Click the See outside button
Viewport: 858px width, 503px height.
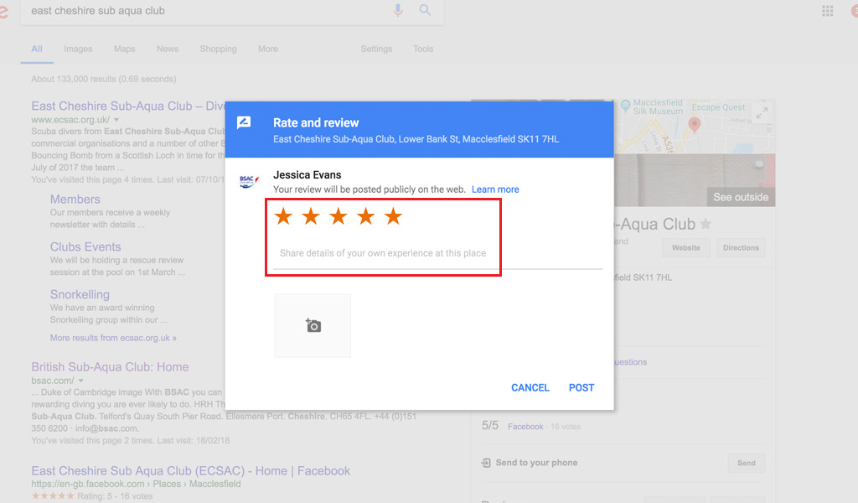(x=741, y=197)
